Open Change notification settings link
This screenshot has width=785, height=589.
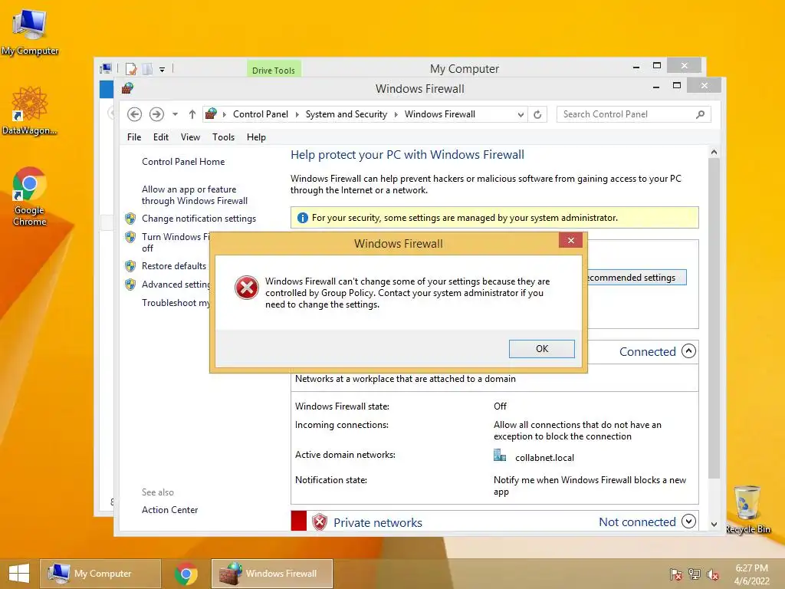pyautogui.click(x=199, y=219)
